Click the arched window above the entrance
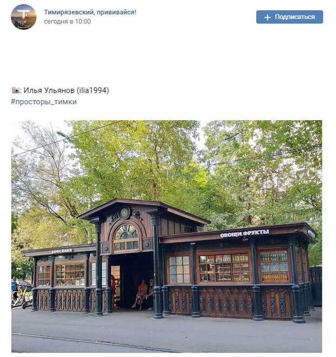 pyautogui.click(x=126, y=237)
